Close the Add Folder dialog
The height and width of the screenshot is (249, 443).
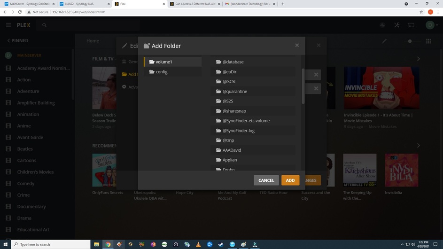coord(297,45)
